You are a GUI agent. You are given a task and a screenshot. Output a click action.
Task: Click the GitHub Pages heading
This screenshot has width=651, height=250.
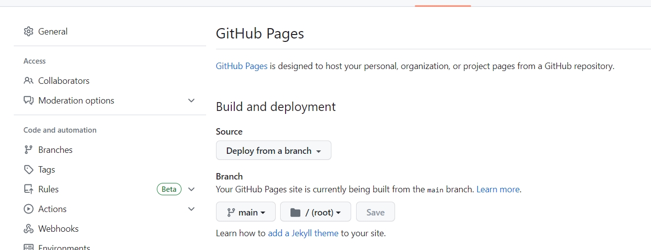pyautogui.click(x=260, y=34)
